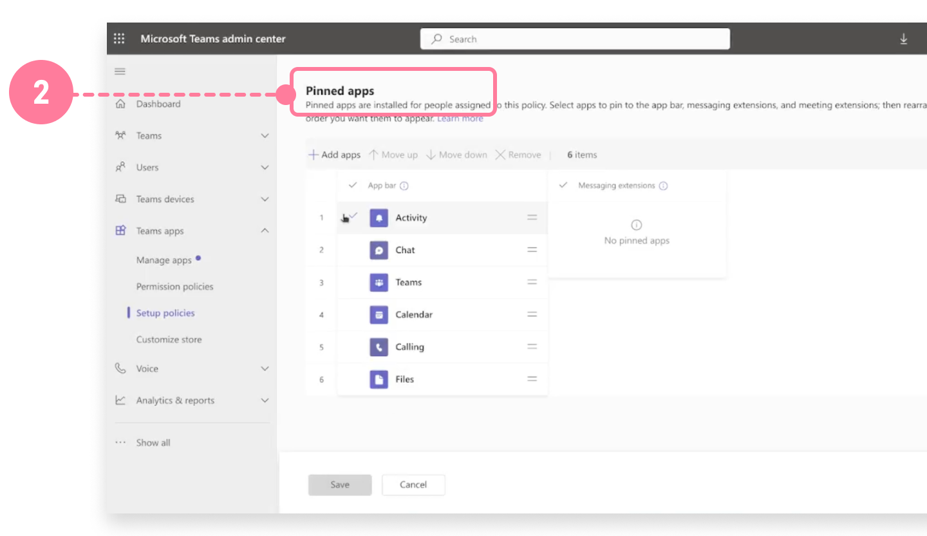This screenshot has width=927, height=536.
Task: Open the app launcher waffle icon
Action: click(119, 39)
